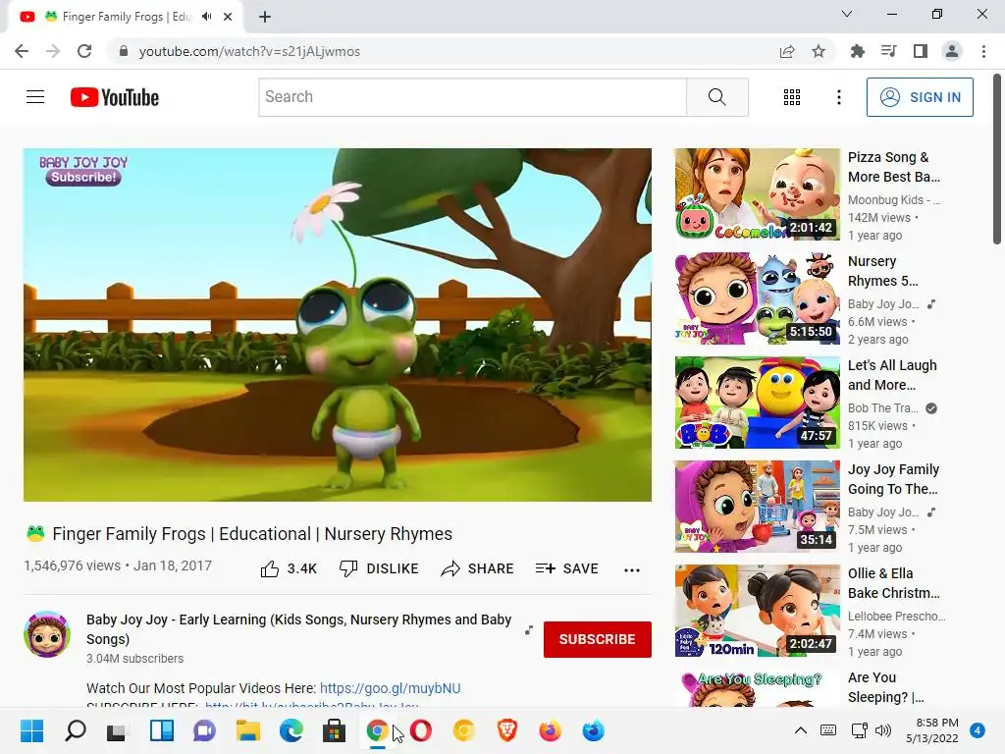Click Baby Joy Joy channel avatar

pyautogui.click(x=47, y=634)
